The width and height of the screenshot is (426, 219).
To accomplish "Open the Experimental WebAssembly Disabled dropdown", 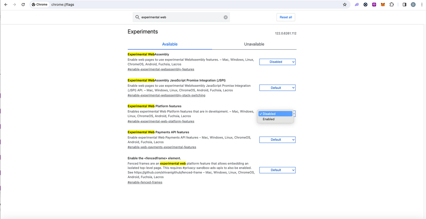I will tap(277, 62).
